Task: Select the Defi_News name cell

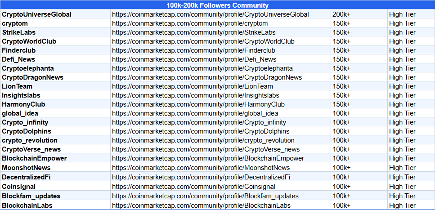Action: (55, 59)
